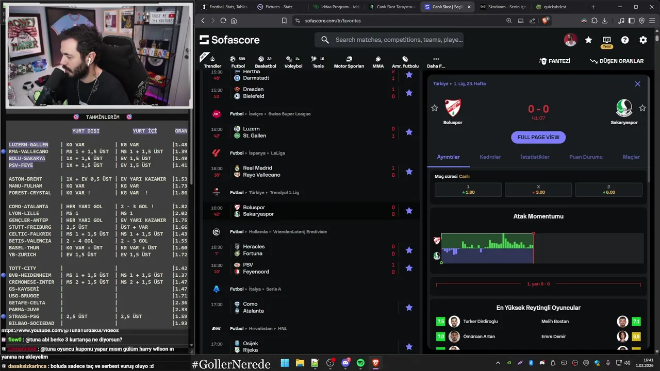Switch to the Ayrıntılar tab
The width and height of the screenshot is (660, 371).
click(x=448, y=157)
